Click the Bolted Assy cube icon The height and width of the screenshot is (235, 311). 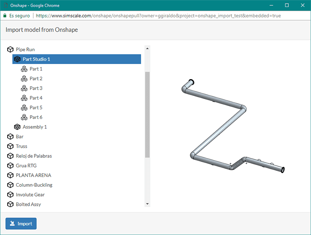point(10,205)
